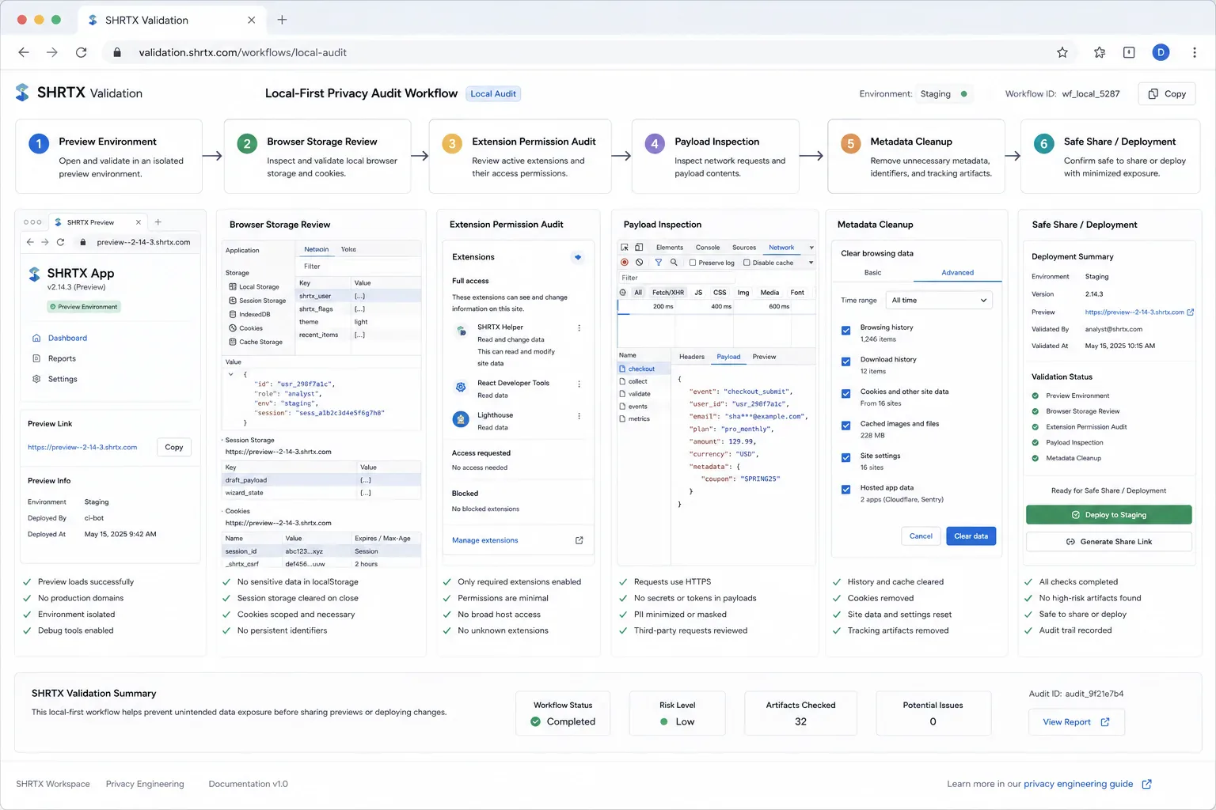Uncheck Site settings checkbox

point(845,458)
